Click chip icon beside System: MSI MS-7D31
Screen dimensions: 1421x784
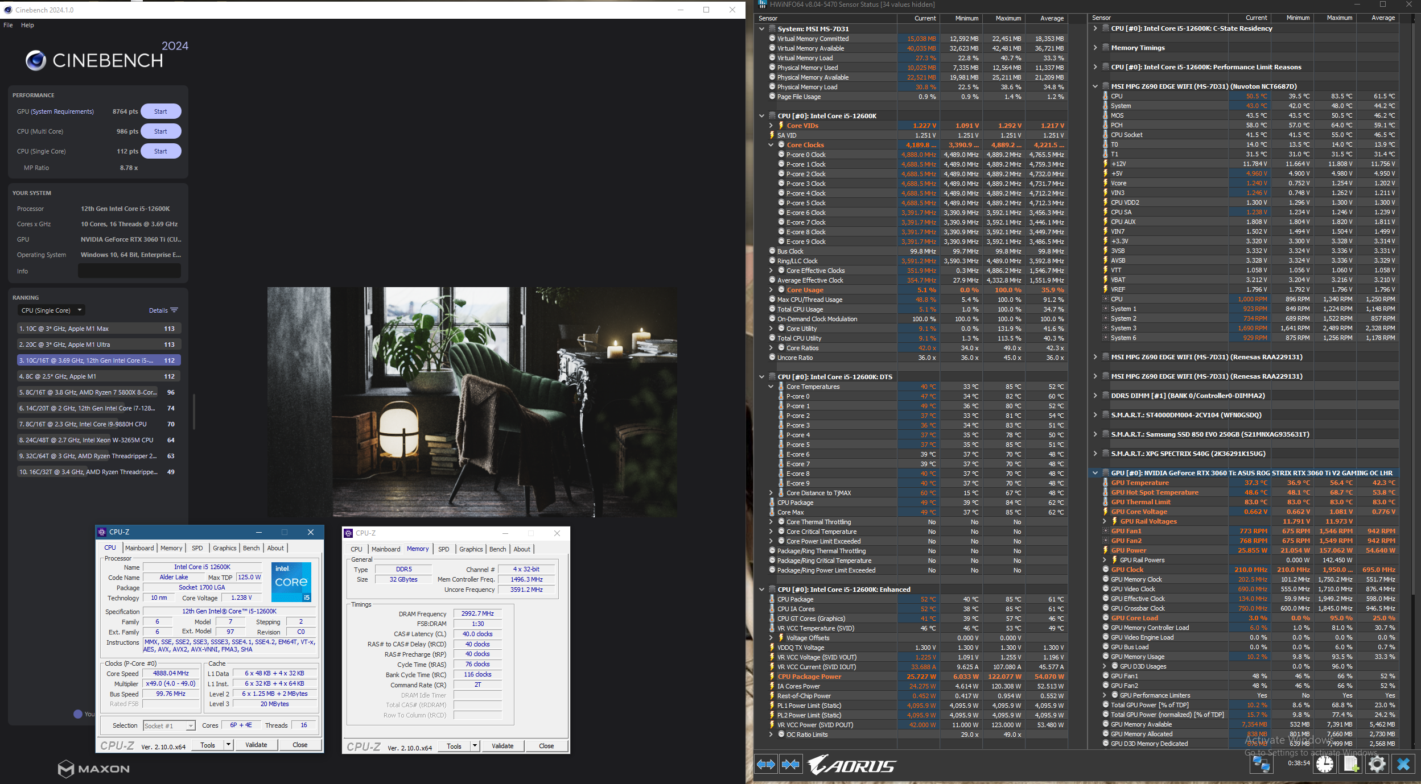(x=772, y=28)
